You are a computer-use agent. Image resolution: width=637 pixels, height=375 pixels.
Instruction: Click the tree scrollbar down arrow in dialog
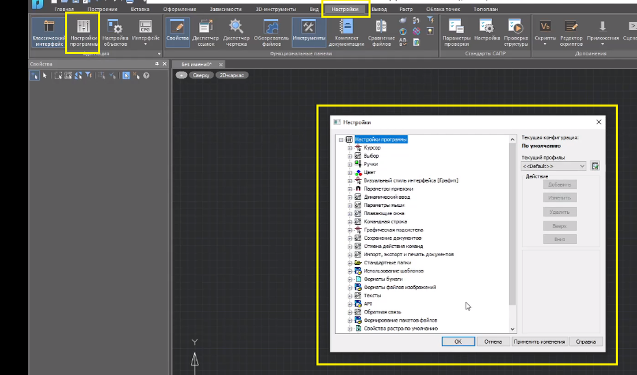coord(512,329)
